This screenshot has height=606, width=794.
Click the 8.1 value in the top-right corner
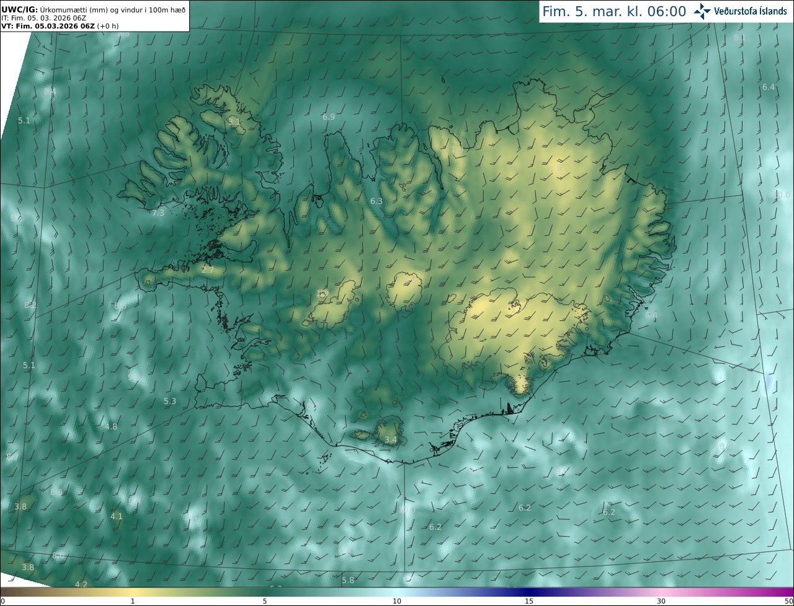[x=740, y=37]
